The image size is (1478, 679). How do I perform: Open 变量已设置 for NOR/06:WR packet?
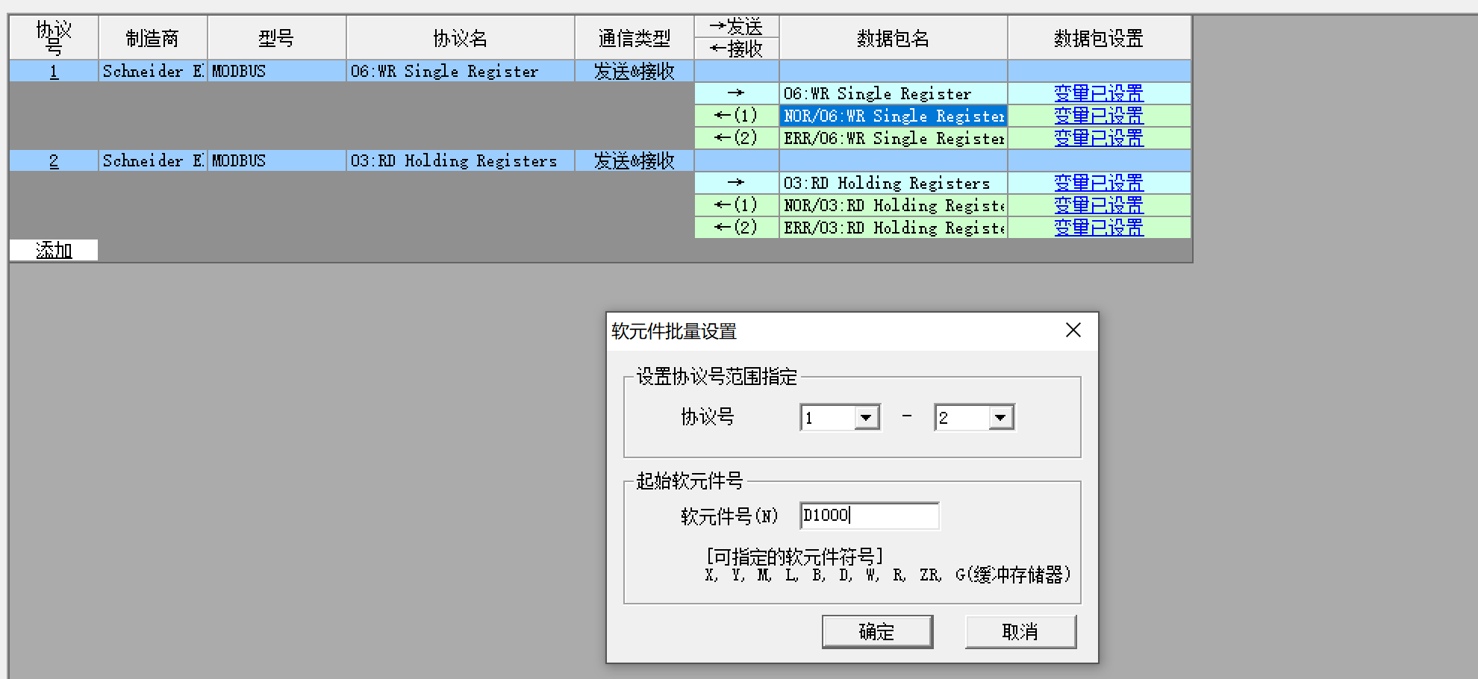tap(1098, 116)
